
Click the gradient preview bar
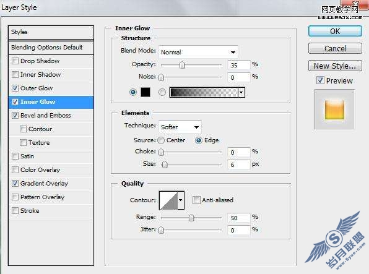coord(204,92)
